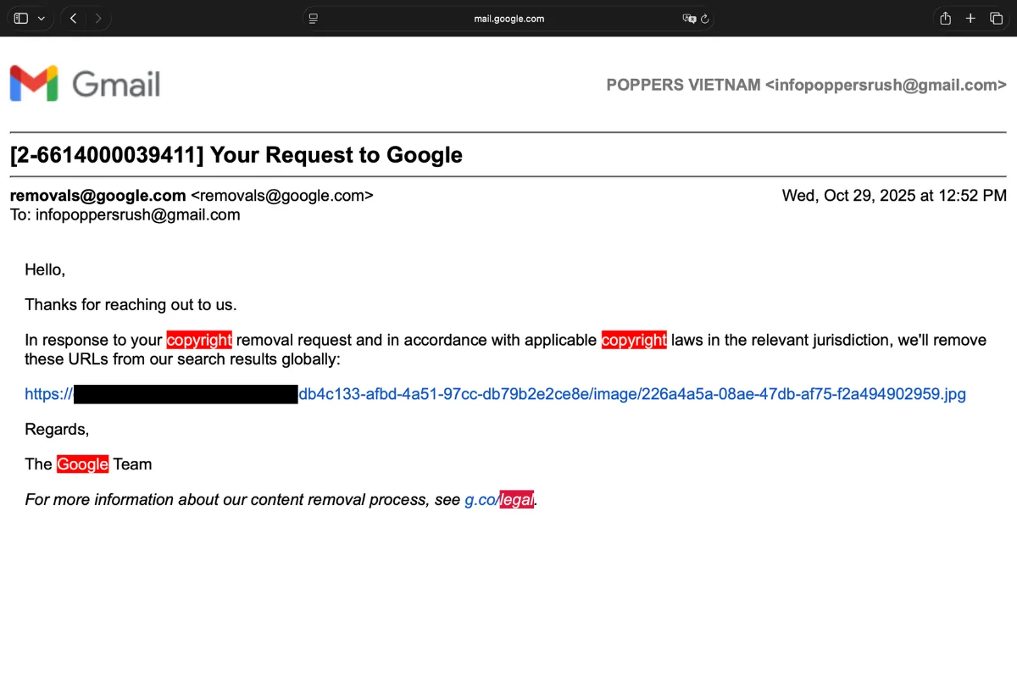The image size is (1017, 678).
Task: Click the highlighted word Google
Action: [x=81, y=464]
